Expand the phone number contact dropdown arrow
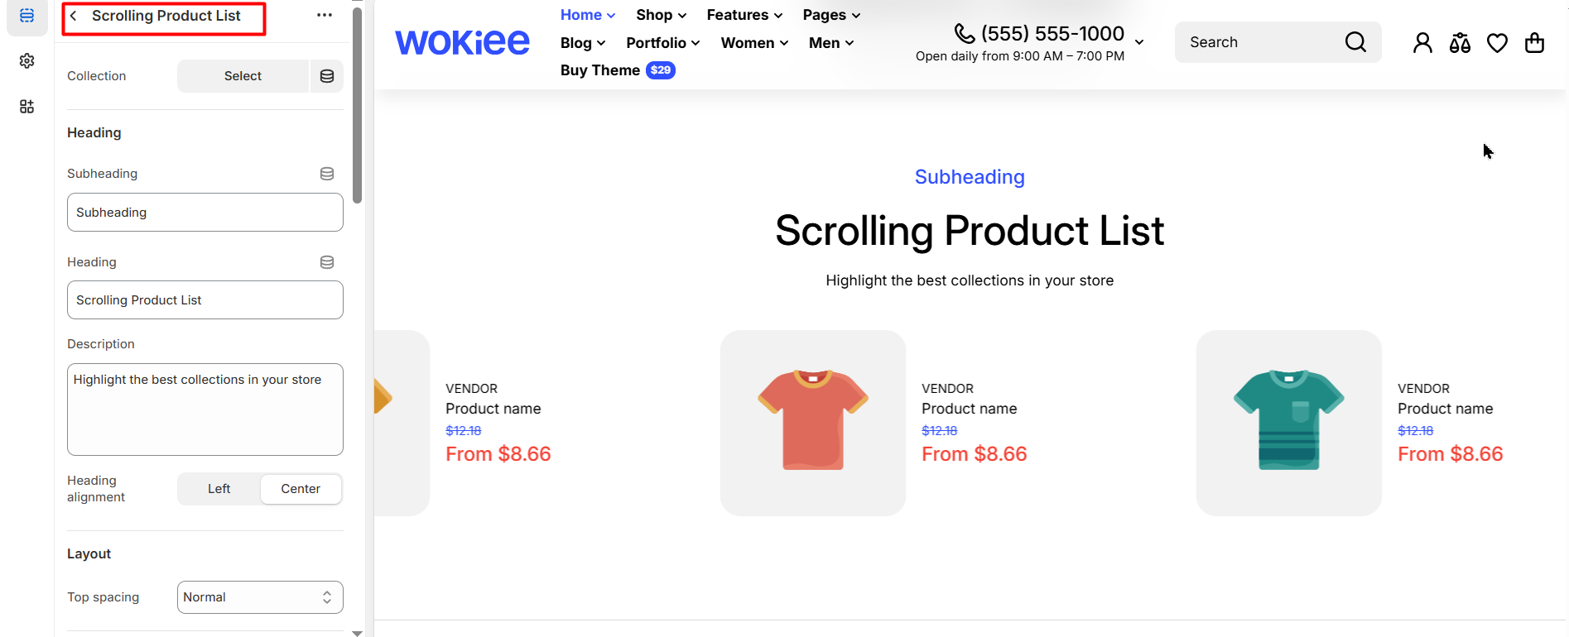This screenshot has width=1569, height=637. point(1139,41)
